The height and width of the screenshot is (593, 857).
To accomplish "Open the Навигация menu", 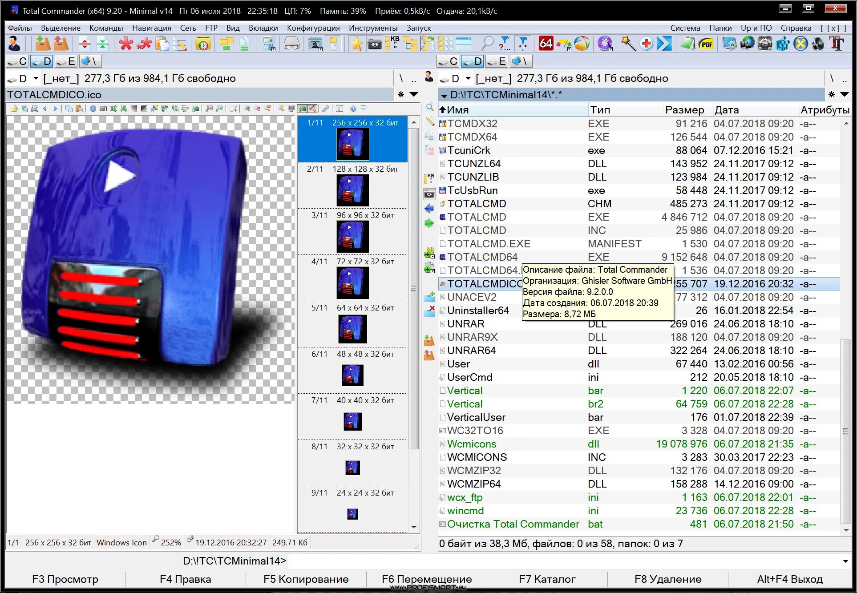I will click(151, 28).
